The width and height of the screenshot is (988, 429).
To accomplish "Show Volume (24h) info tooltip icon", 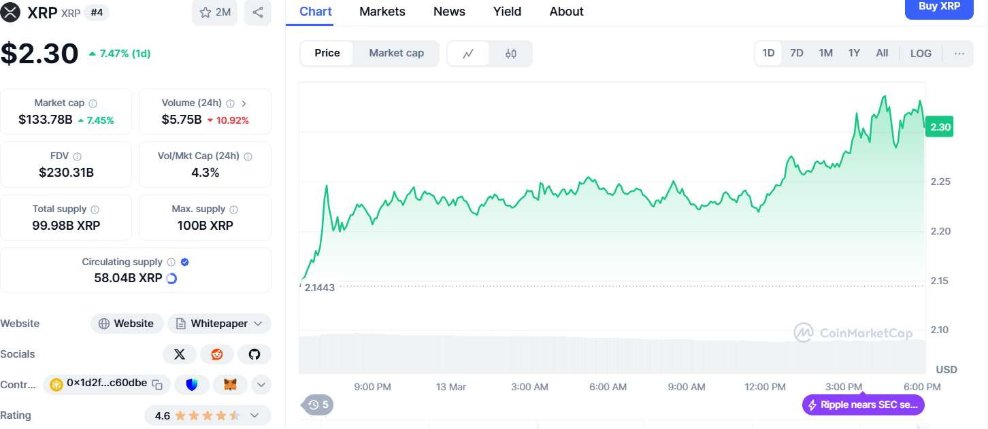I will pos(231,103).
